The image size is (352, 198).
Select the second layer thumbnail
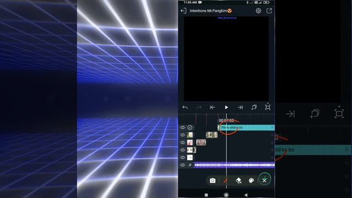click(190, 135)
